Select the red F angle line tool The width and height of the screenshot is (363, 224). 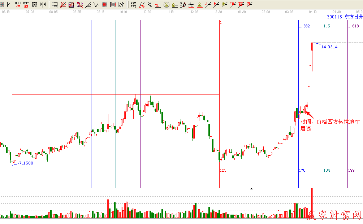[x=216, y=5]
